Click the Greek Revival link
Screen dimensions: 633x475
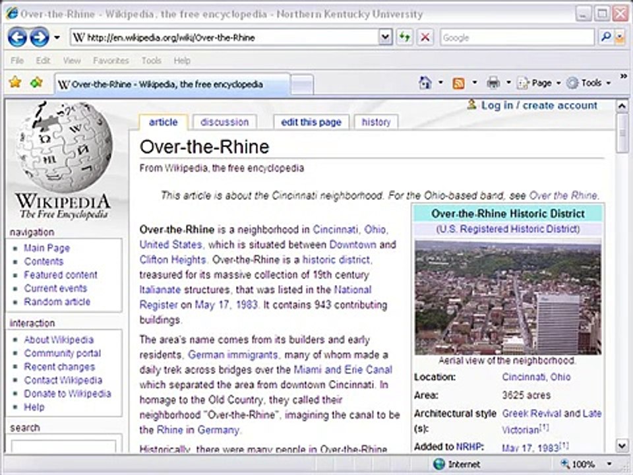point(531,414)
